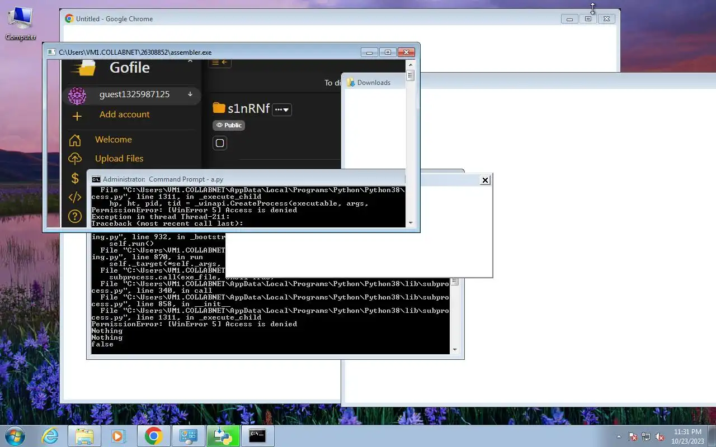Click the network tray icon

pyautogui.click(x=646, y=437)
